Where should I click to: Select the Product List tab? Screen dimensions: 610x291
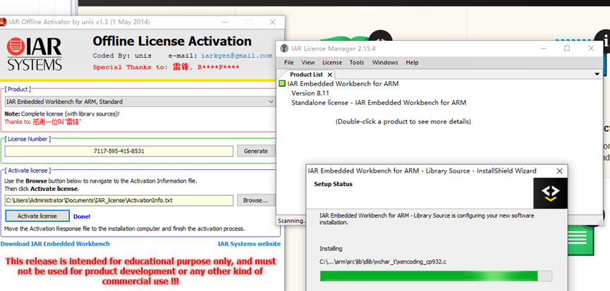[x=307, y=75]
